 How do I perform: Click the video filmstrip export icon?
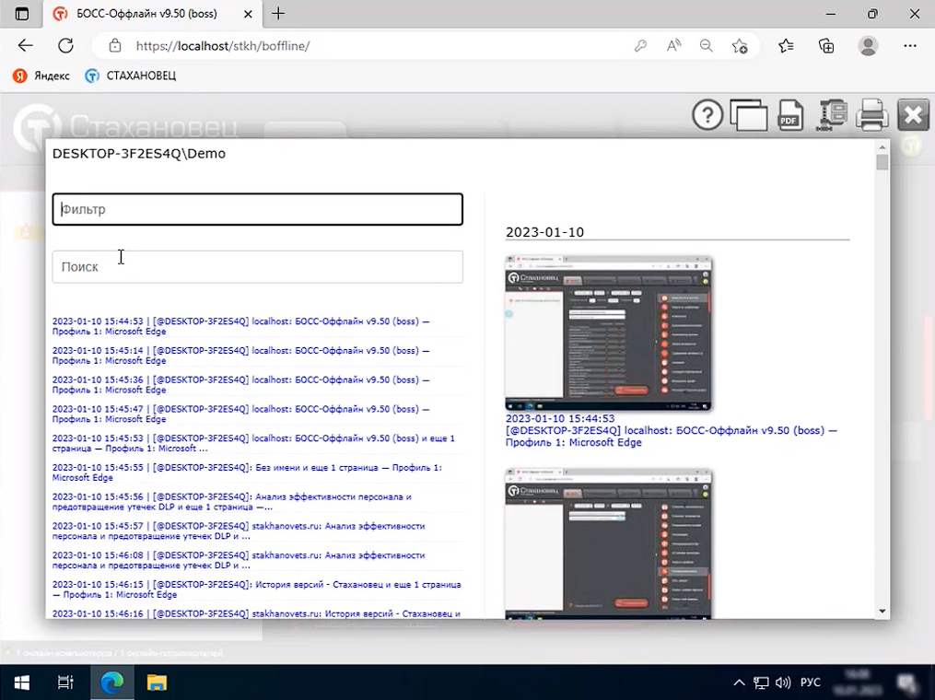pos(832,114)
